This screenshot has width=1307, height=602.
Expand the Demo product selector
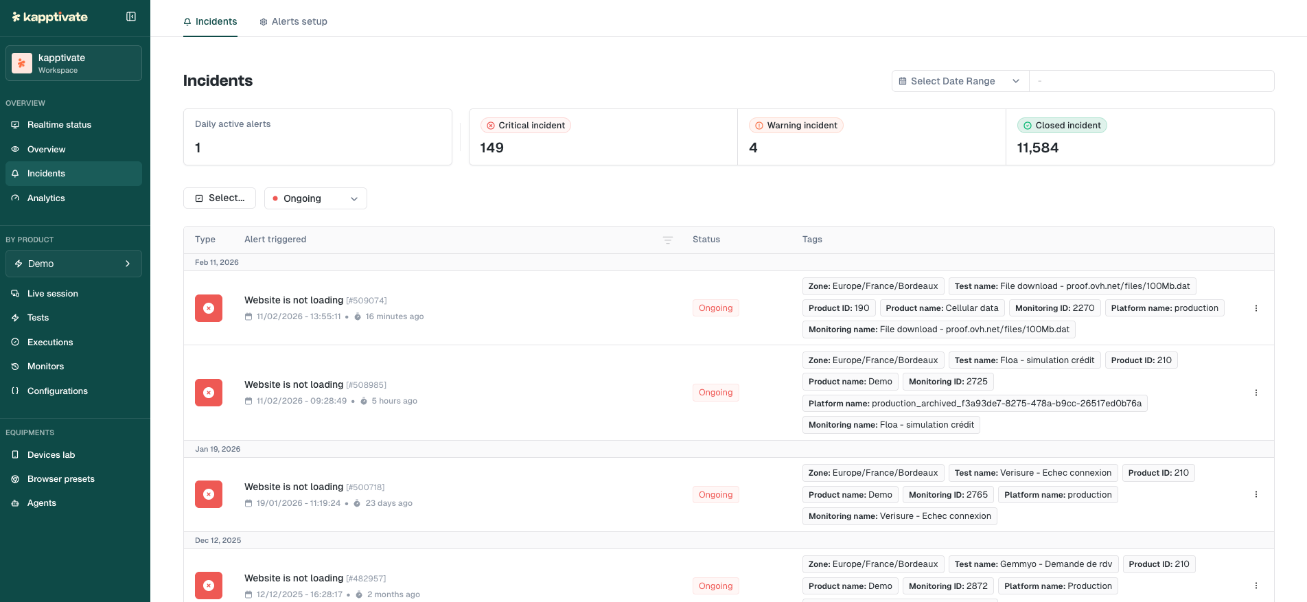point(73,264)
